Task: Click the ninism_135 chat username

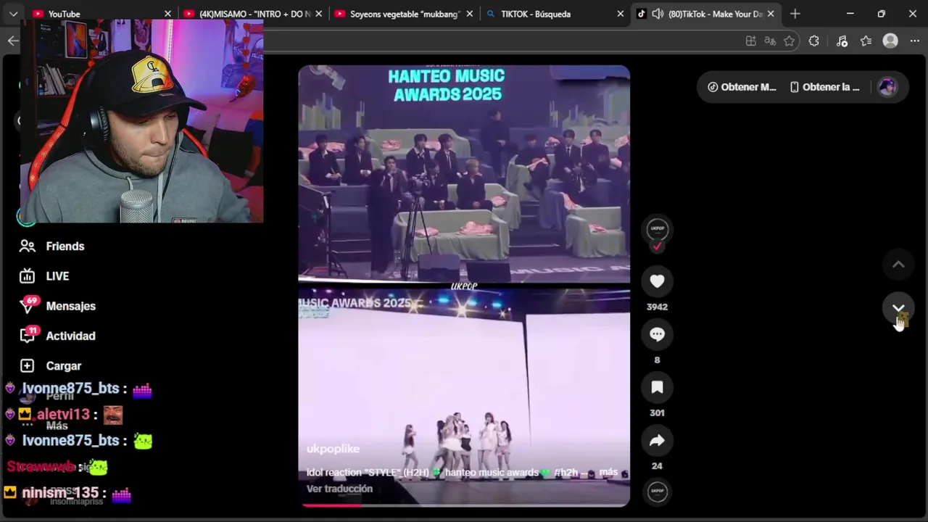Action: (60, 493)
